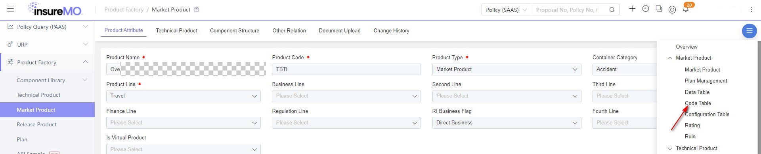Click the Product Factory sliders icon

10,62
